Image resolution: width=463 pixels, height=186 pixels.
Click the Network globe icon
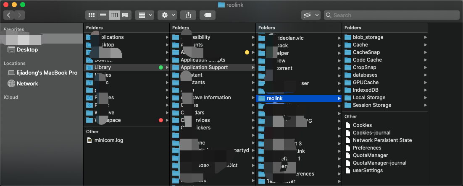point(11,84)
